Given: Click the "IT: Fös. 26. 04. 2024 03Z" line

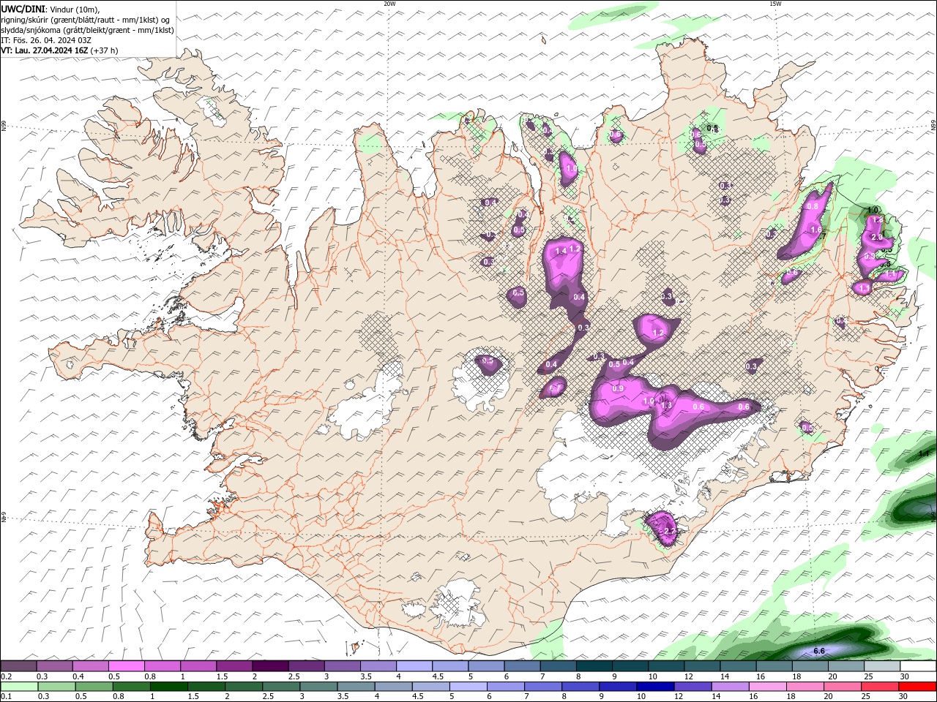Looking at the screenshot, I should click(x=46, y=40).
